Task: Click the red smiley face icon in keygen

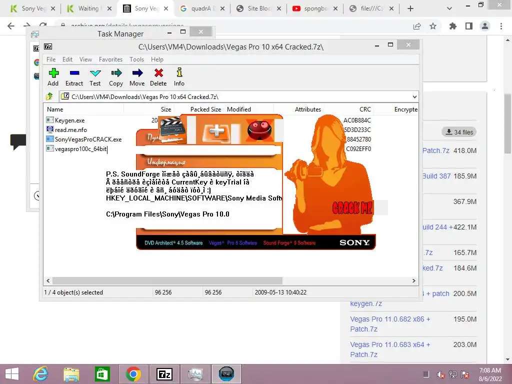Action: (x=259, y=129)
